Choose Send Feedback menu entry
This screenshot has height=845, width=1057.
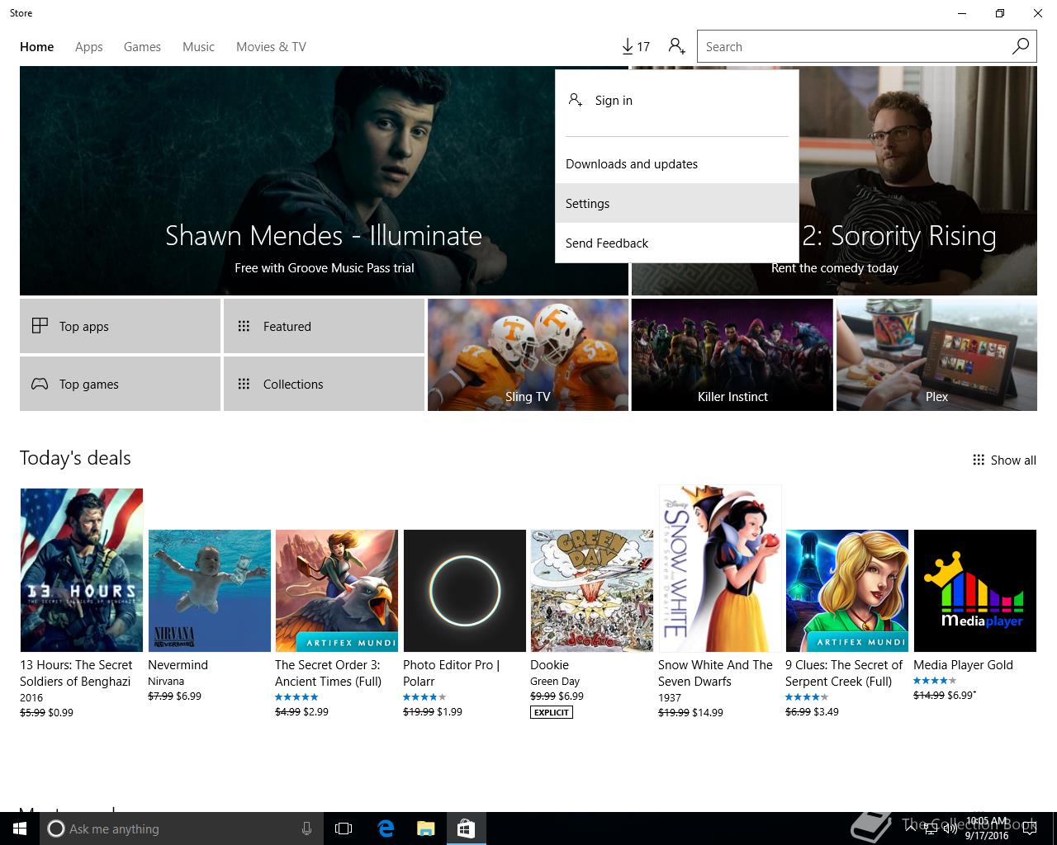[x=677, y=243]
